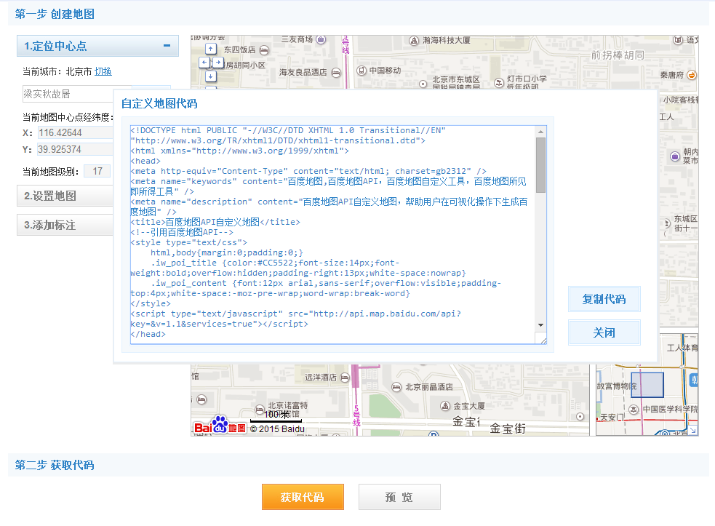Click the 关闭 button in code dialog
This screenshot has width=715, height=526.
pyautogui.click(x=604, y=332)
